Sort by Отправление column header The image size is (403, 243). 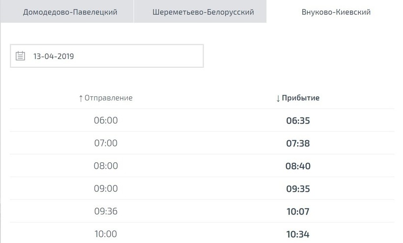tap(109, 98)
